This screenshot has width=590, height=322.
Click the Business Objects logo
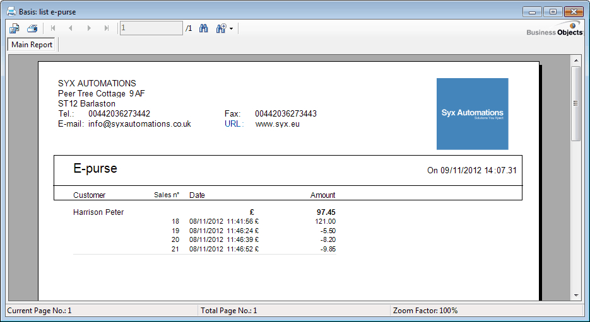coord(554,30)
